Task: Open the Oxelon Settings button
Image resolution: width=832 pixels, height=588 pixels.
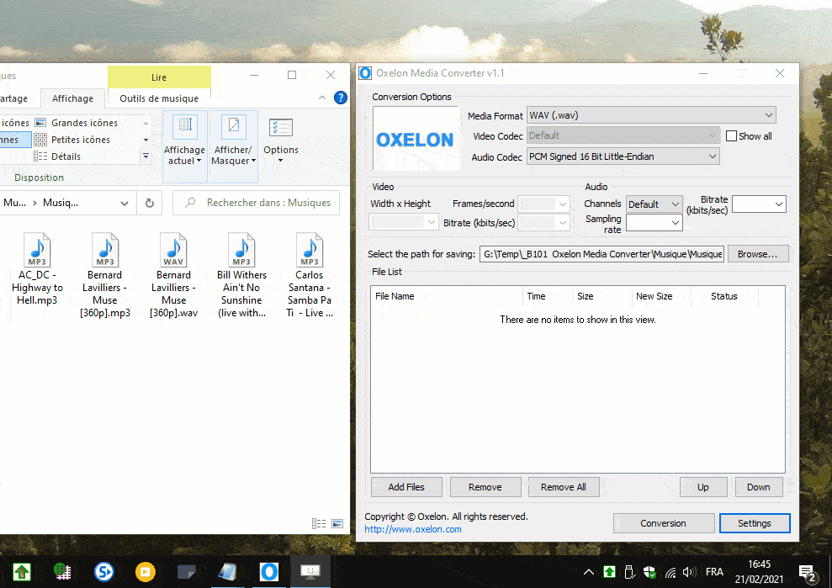Action: pyautogui.click(x=755, y=522)
